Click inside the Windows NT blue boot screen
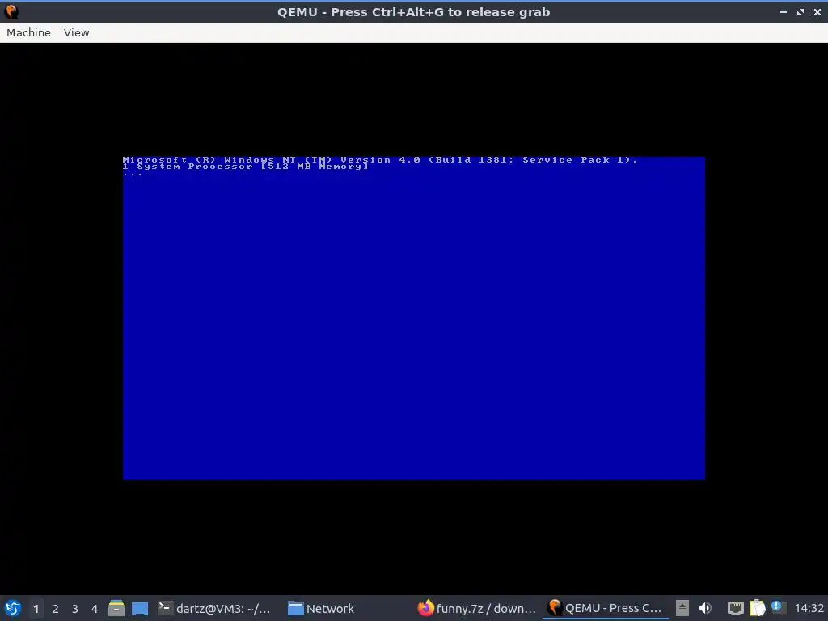This screenshot has height=621, width=828. point(414,319)
